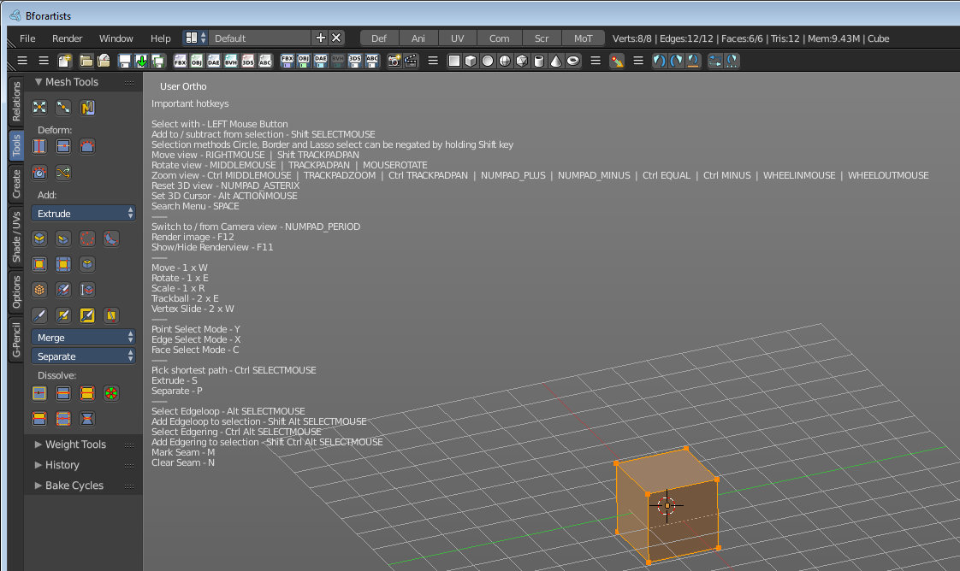Click the Ani layout button
Image resolution: width=960 pixels, height=571 pixels.
click(418, 38)
